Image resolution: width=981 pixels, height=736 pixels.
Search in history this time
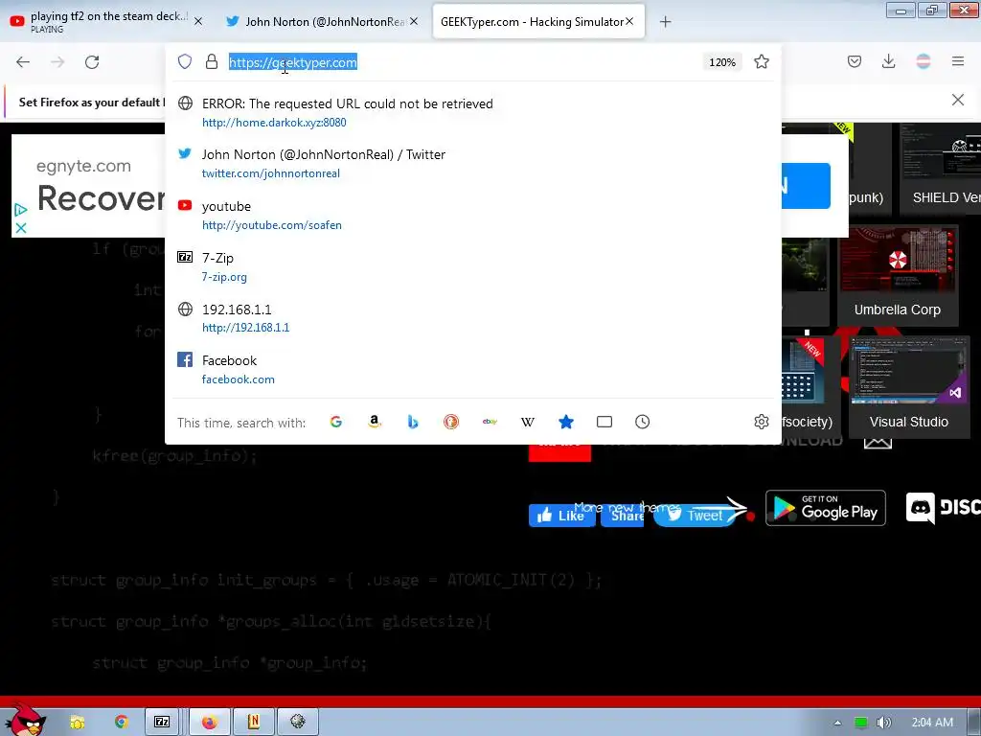(643, 422)
